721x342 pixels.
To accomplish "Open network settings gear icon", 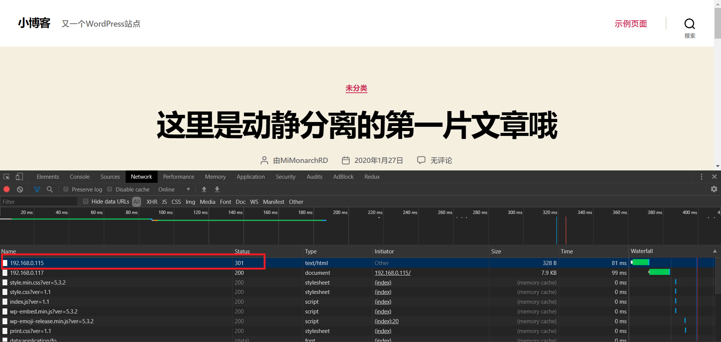I will point(714,189).
